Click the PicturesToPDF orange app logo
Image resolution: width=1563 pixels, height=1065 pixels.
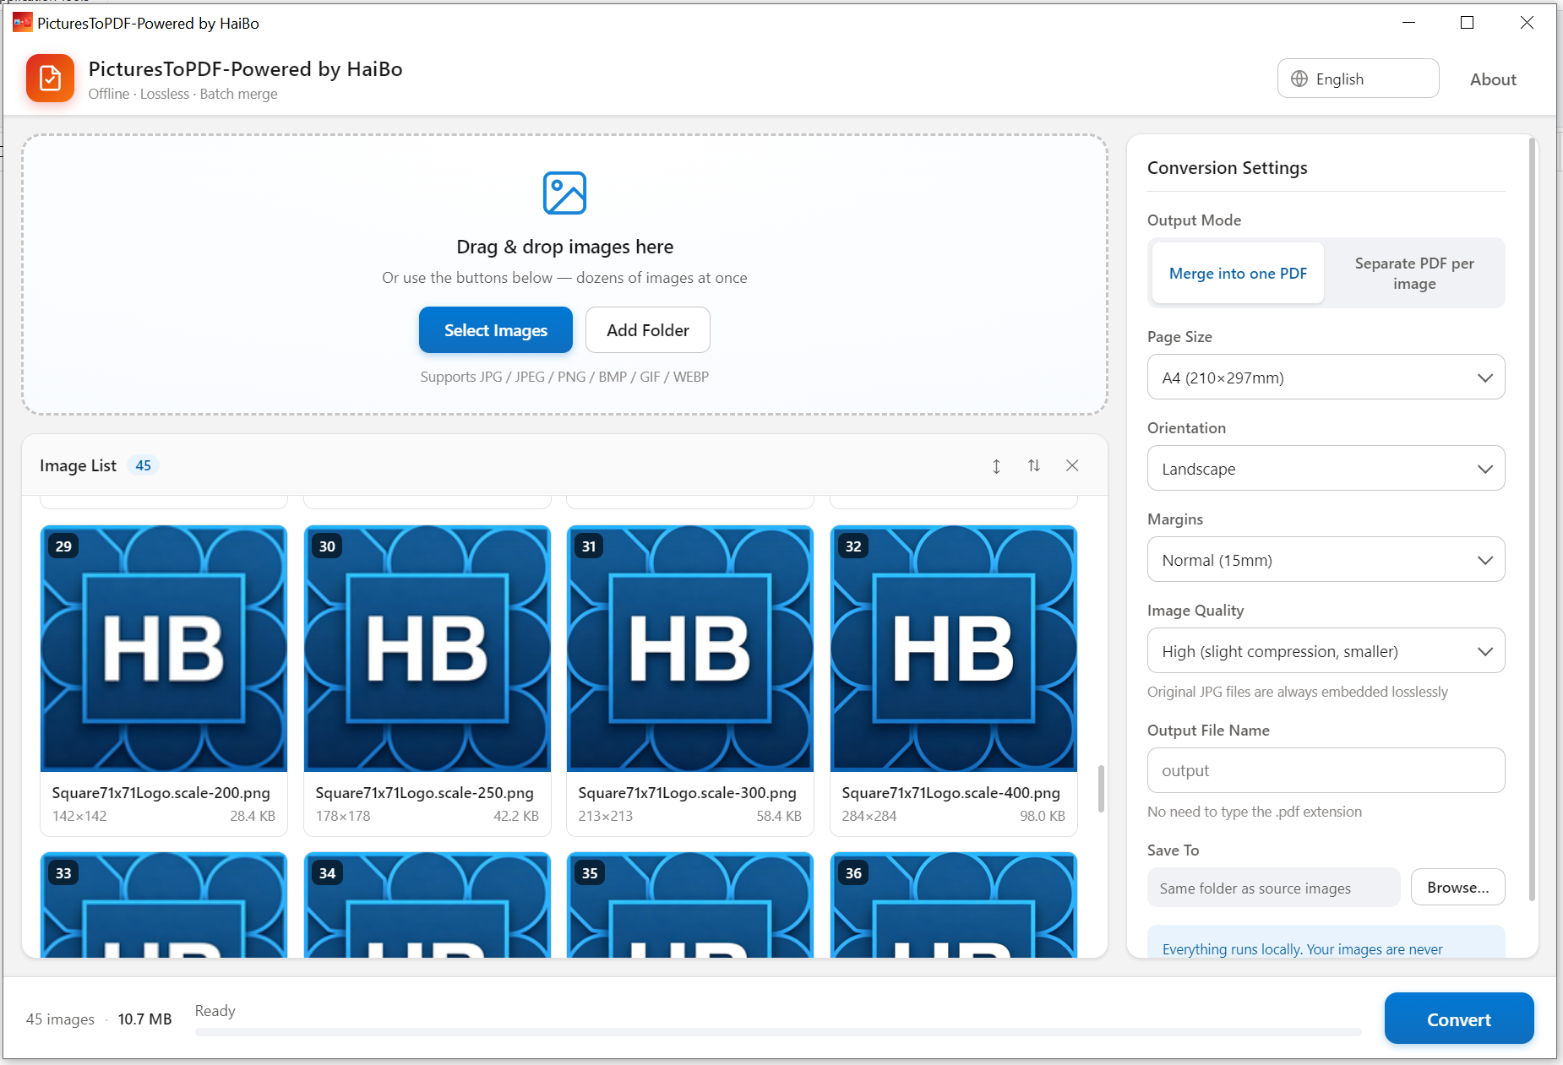pyautogui.click(x=50, y=79)
